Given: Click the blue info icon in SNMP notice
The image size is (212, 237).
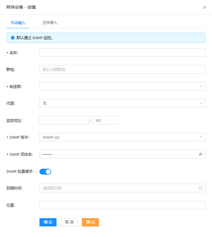Looking at the screenshot, I should coord(13,38).
